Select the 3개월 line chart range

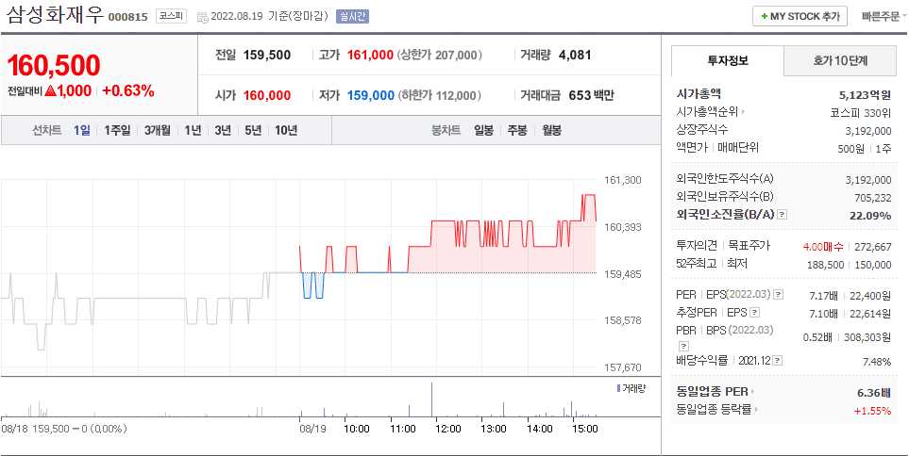point(158,130)
